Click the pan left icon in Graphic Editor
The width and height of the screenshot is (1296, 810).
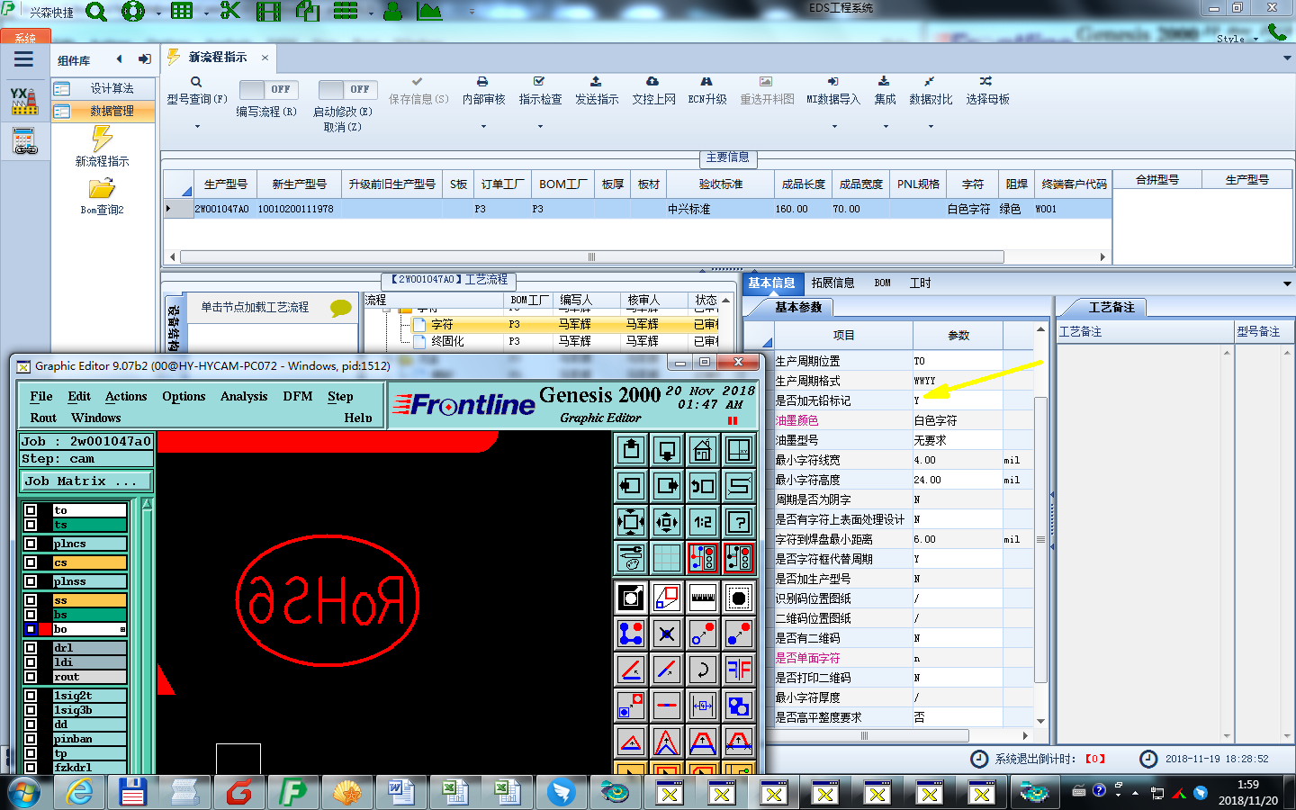[631, 486]
